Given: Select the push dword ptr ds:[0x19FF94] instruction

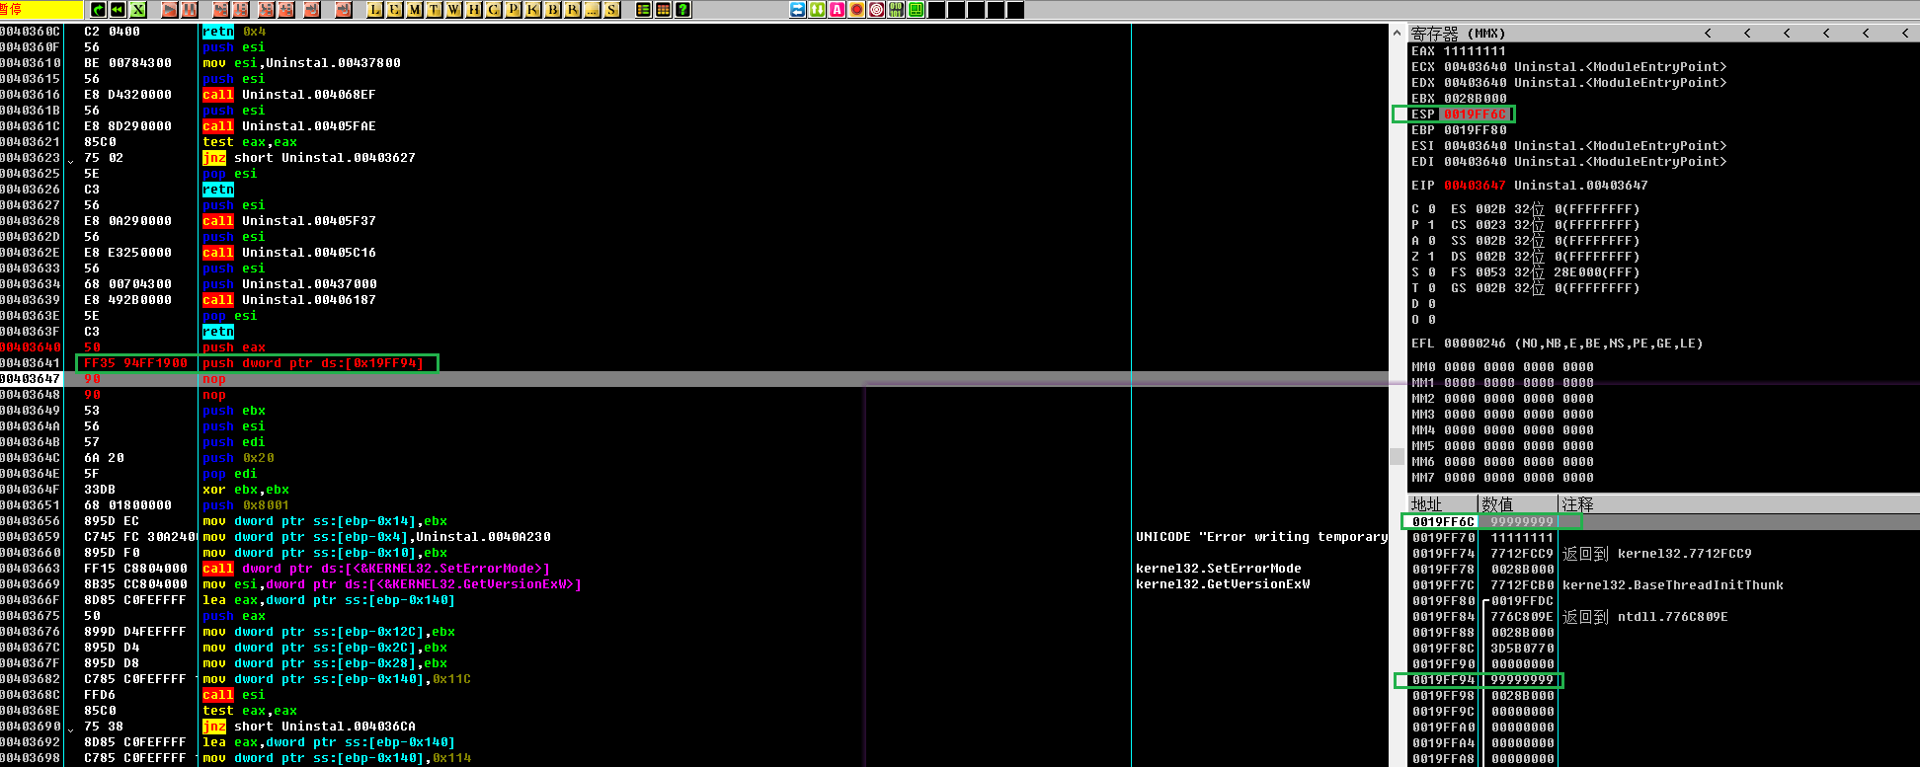Looking at the screenshot, I should tap(313, 363).
